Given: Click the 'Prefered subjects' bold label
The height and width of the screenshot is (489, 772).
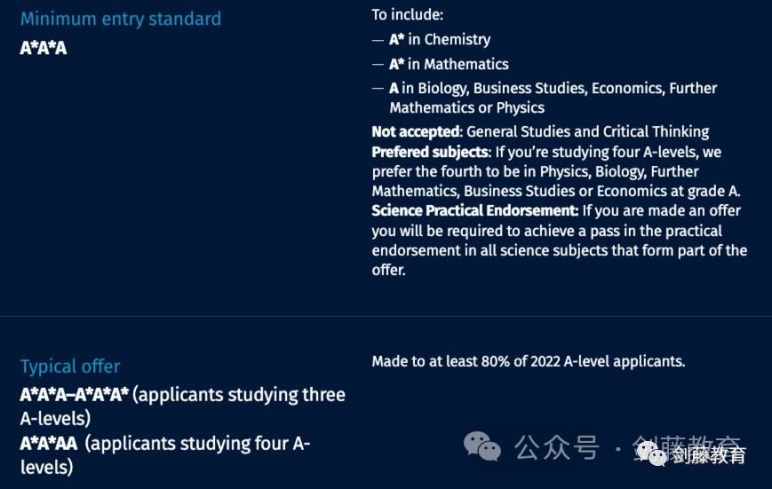Looking at the screenshot, I should [x=431, y=152].
